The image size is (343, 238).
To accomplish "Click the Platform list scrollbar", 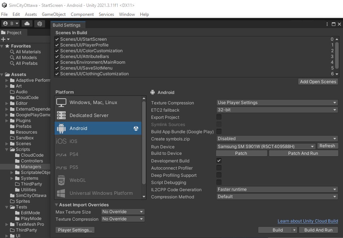I will (144, 143).
